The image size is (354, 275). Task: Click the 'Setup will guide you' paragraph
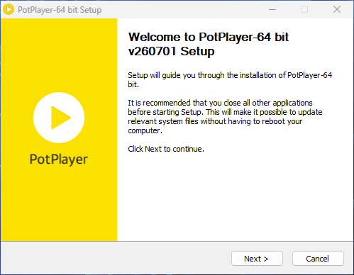[230, 80]
